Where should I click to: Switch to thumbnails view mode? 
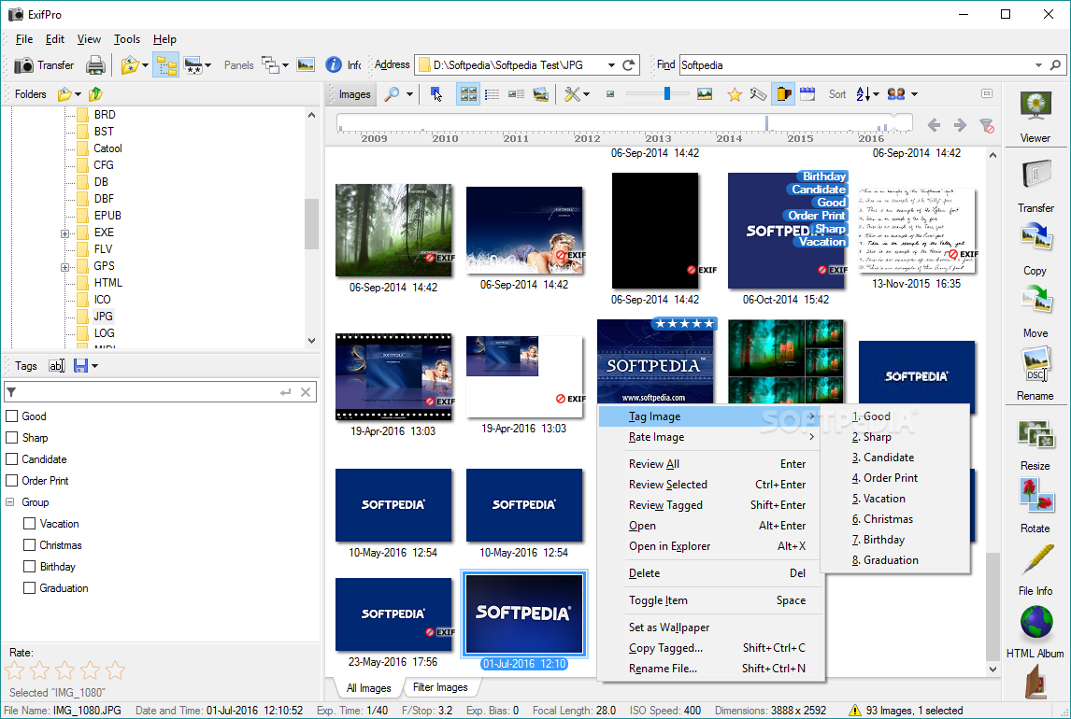468,94
